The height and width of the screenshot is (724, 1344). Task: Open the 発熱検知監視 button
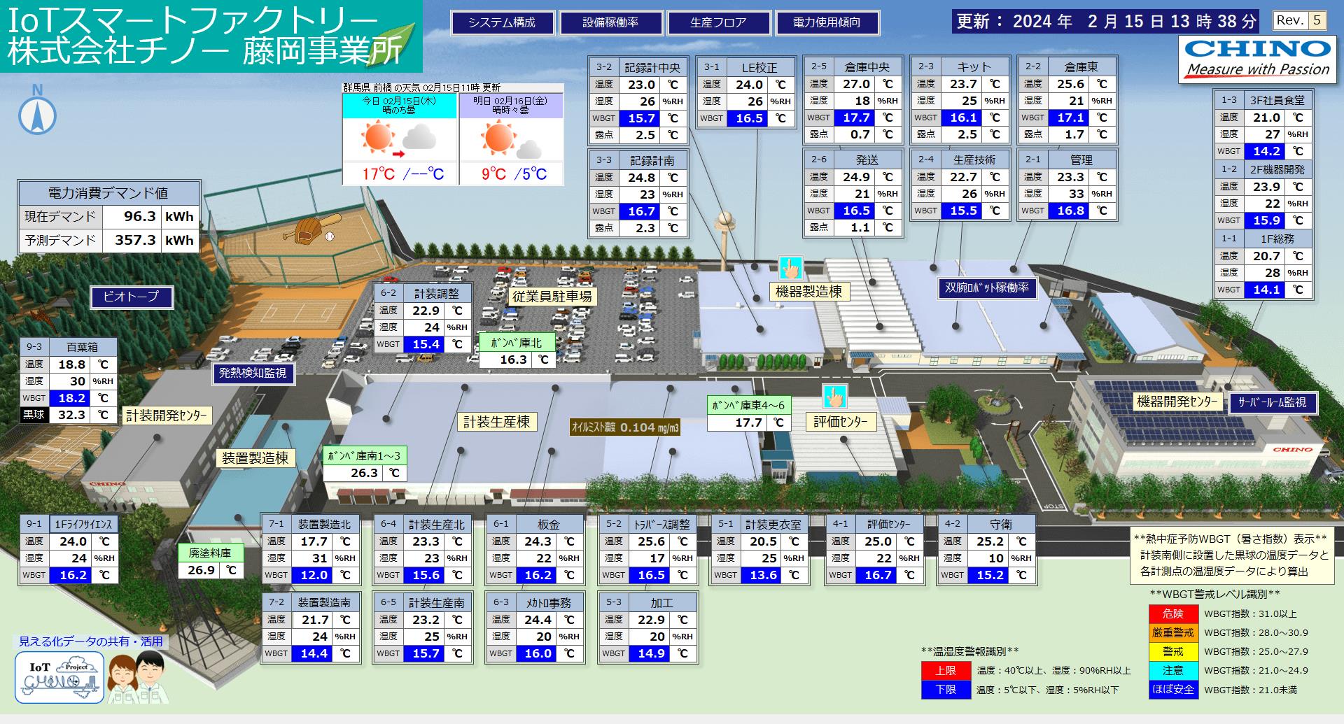(x=253, y=374)
